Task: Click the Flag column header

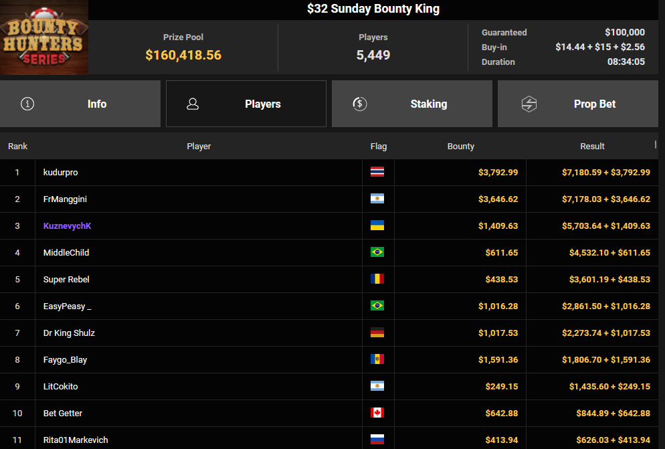Action: point(379,146)
